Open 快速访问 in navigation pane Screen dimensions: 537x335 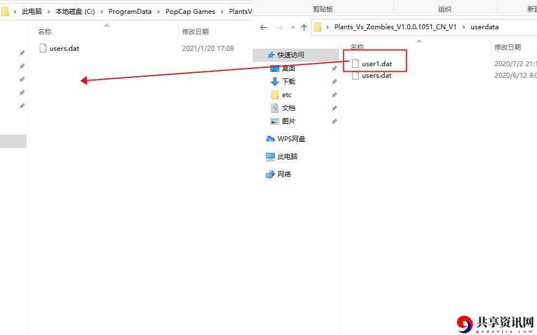[290, 55]
